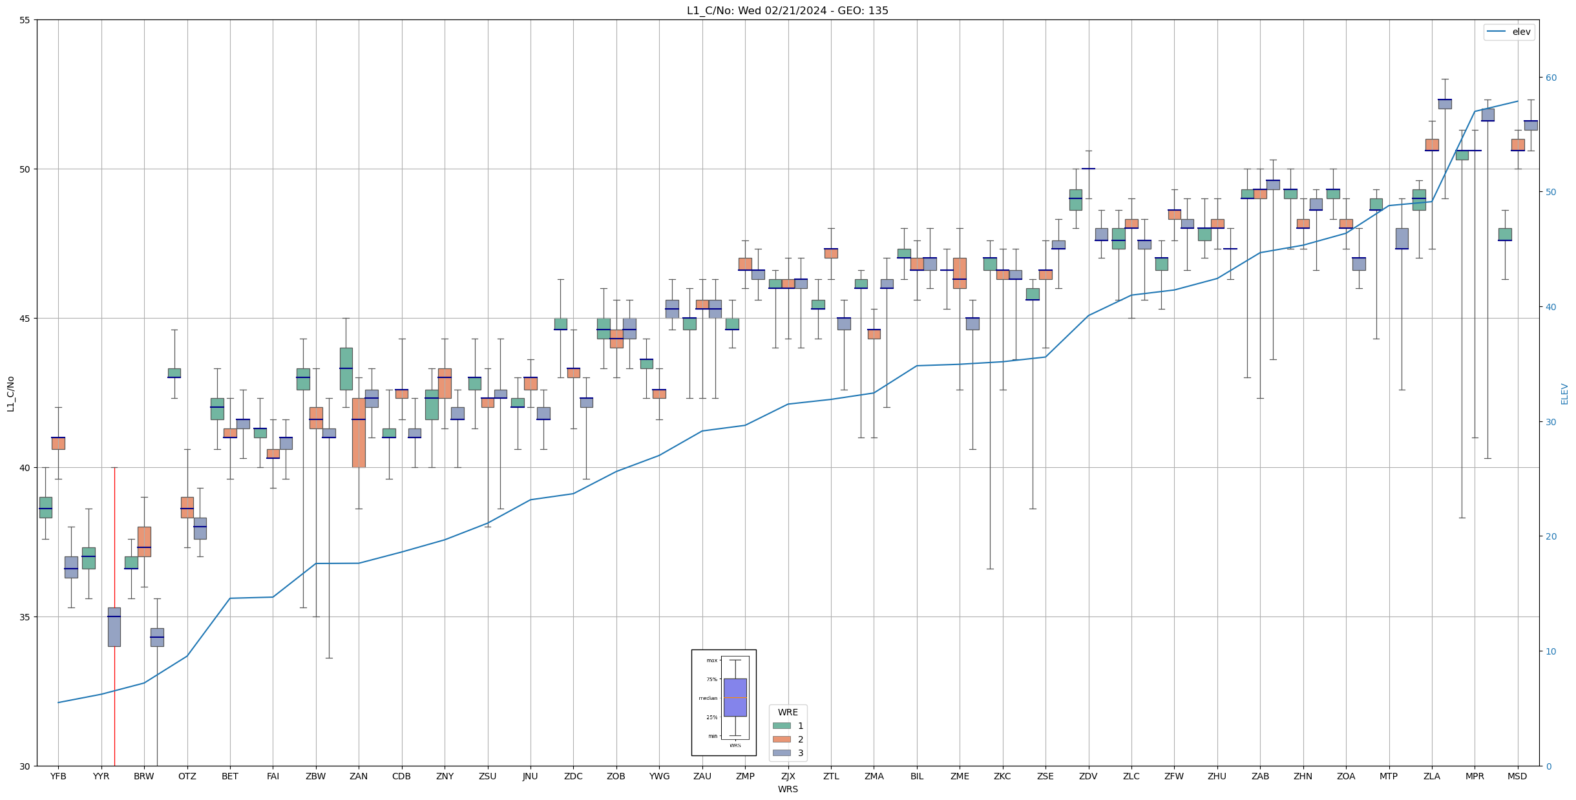Click the ZKC x-axis label
1576x800 pixels.
[1003, 776]
